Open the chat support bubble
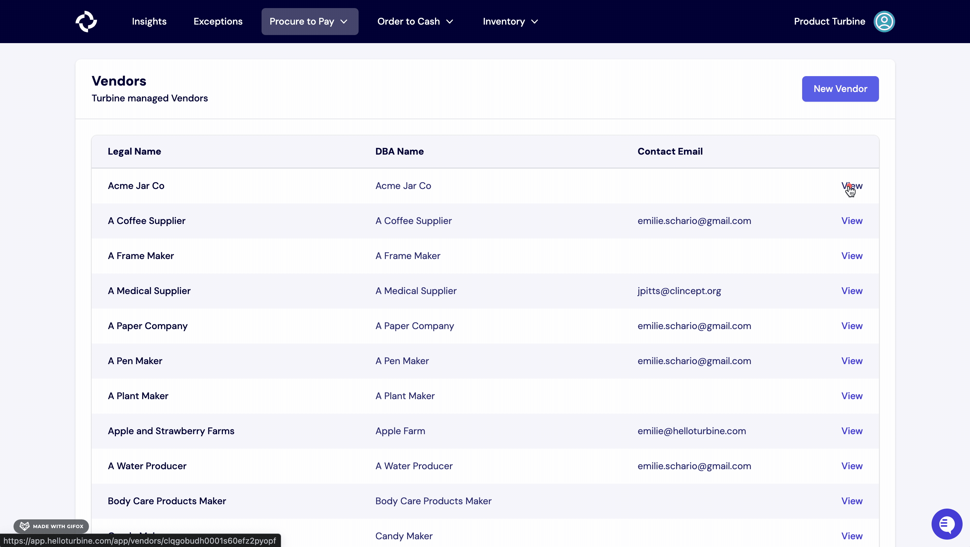The height and width of the screenshot is (547, 970). 946,524
